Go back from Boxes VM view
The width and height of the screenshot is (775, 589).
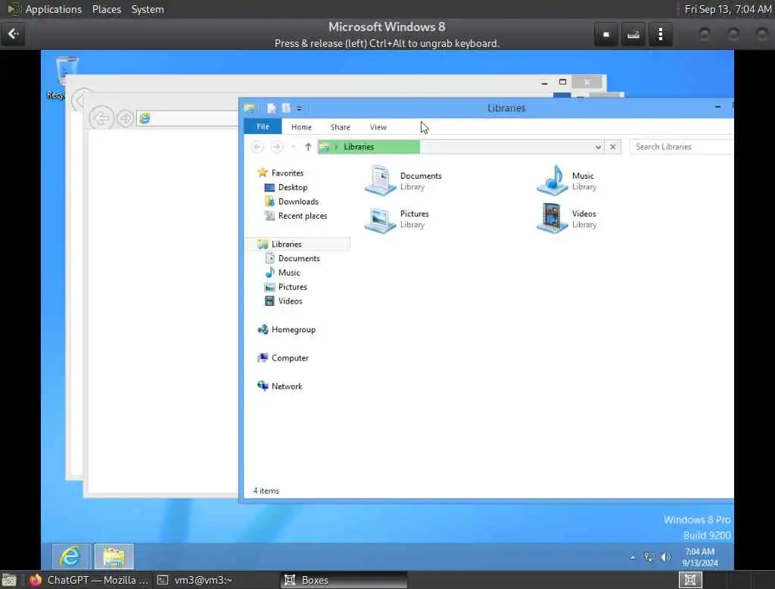click(13, 34)
